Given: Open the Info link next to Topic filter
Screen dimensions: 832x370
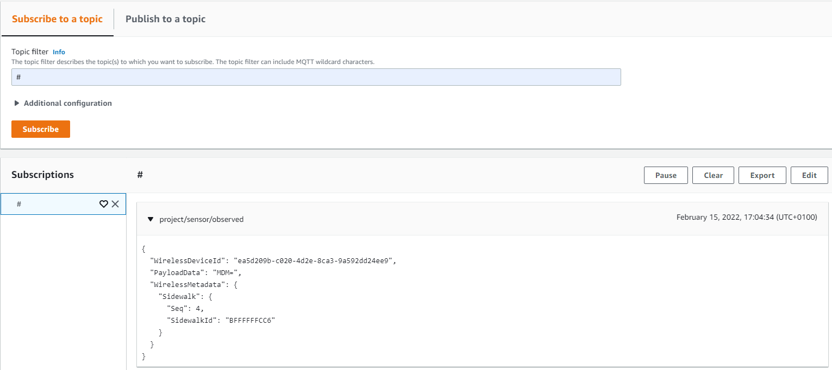Looking at the screenshot, I should (x=59, y=52).
